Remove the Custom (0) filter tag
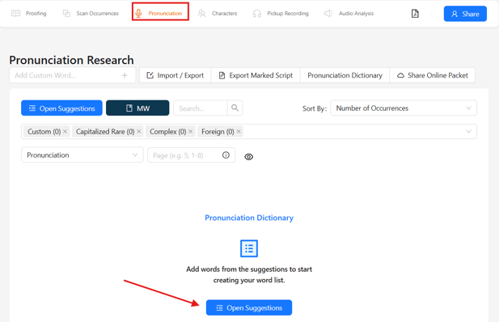 [66, 132]
